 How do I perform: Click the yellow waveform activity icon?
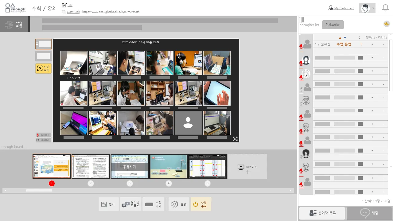click(386, 24)
